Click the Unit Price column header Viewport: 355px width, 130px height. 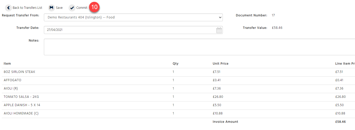tap(220, 64)
